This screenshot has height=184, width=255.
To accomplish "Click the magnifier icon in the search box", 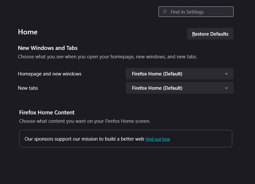I will pyautogui.click(x=165, y=12).
